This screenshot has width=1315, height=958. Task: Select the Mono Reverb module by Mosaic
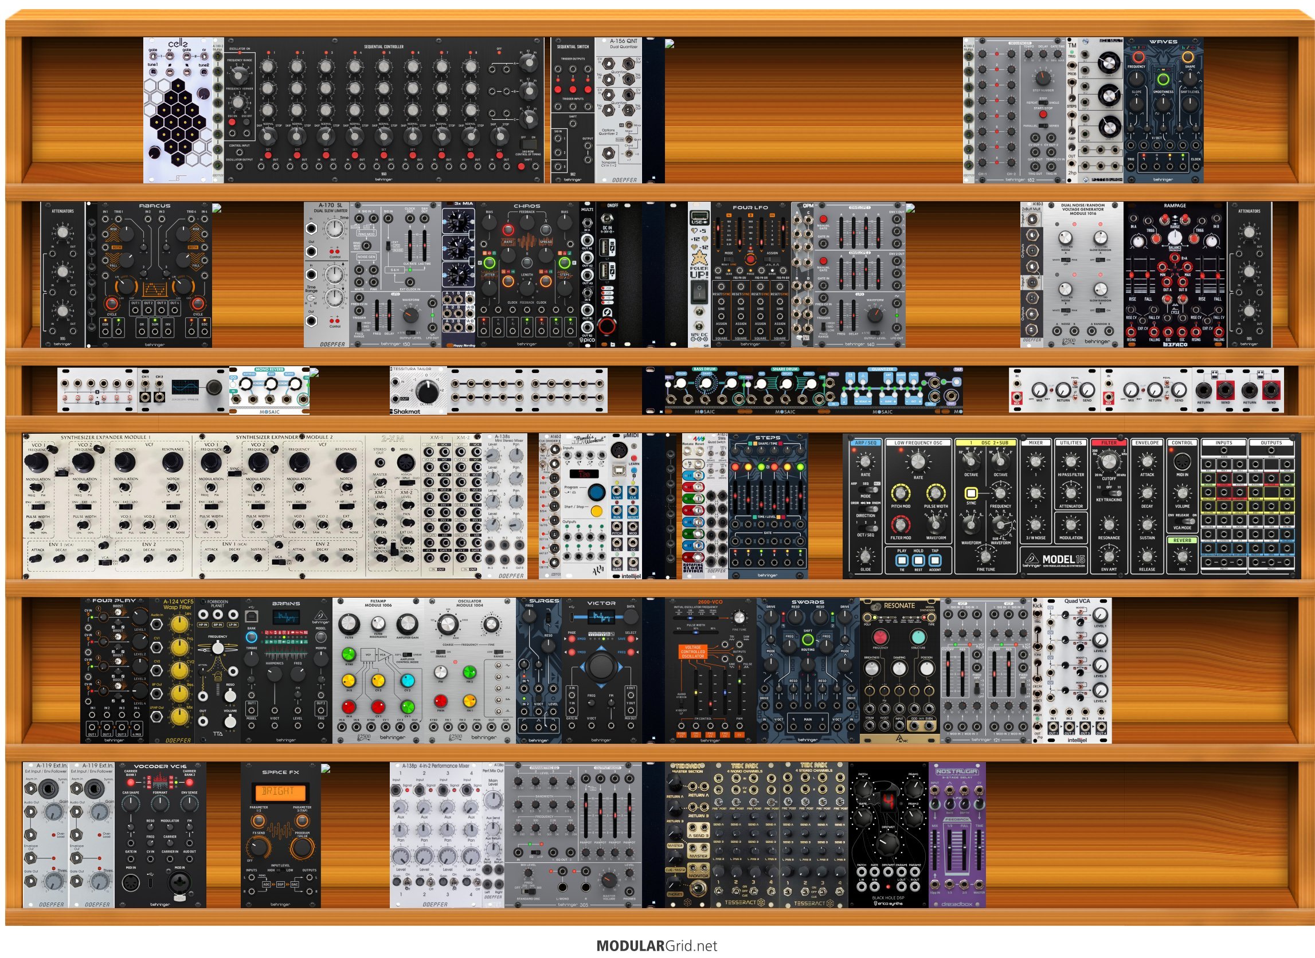(269, 390)
